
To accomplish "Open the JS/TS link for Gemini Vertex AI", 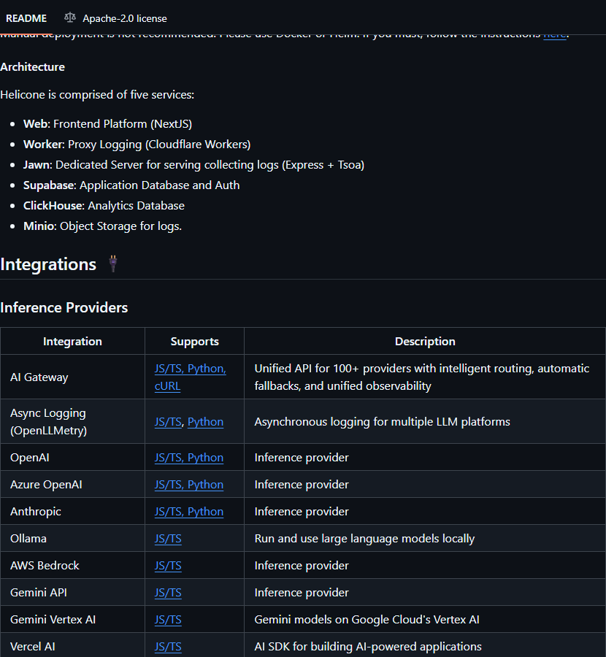I will [x=168, y=620].
